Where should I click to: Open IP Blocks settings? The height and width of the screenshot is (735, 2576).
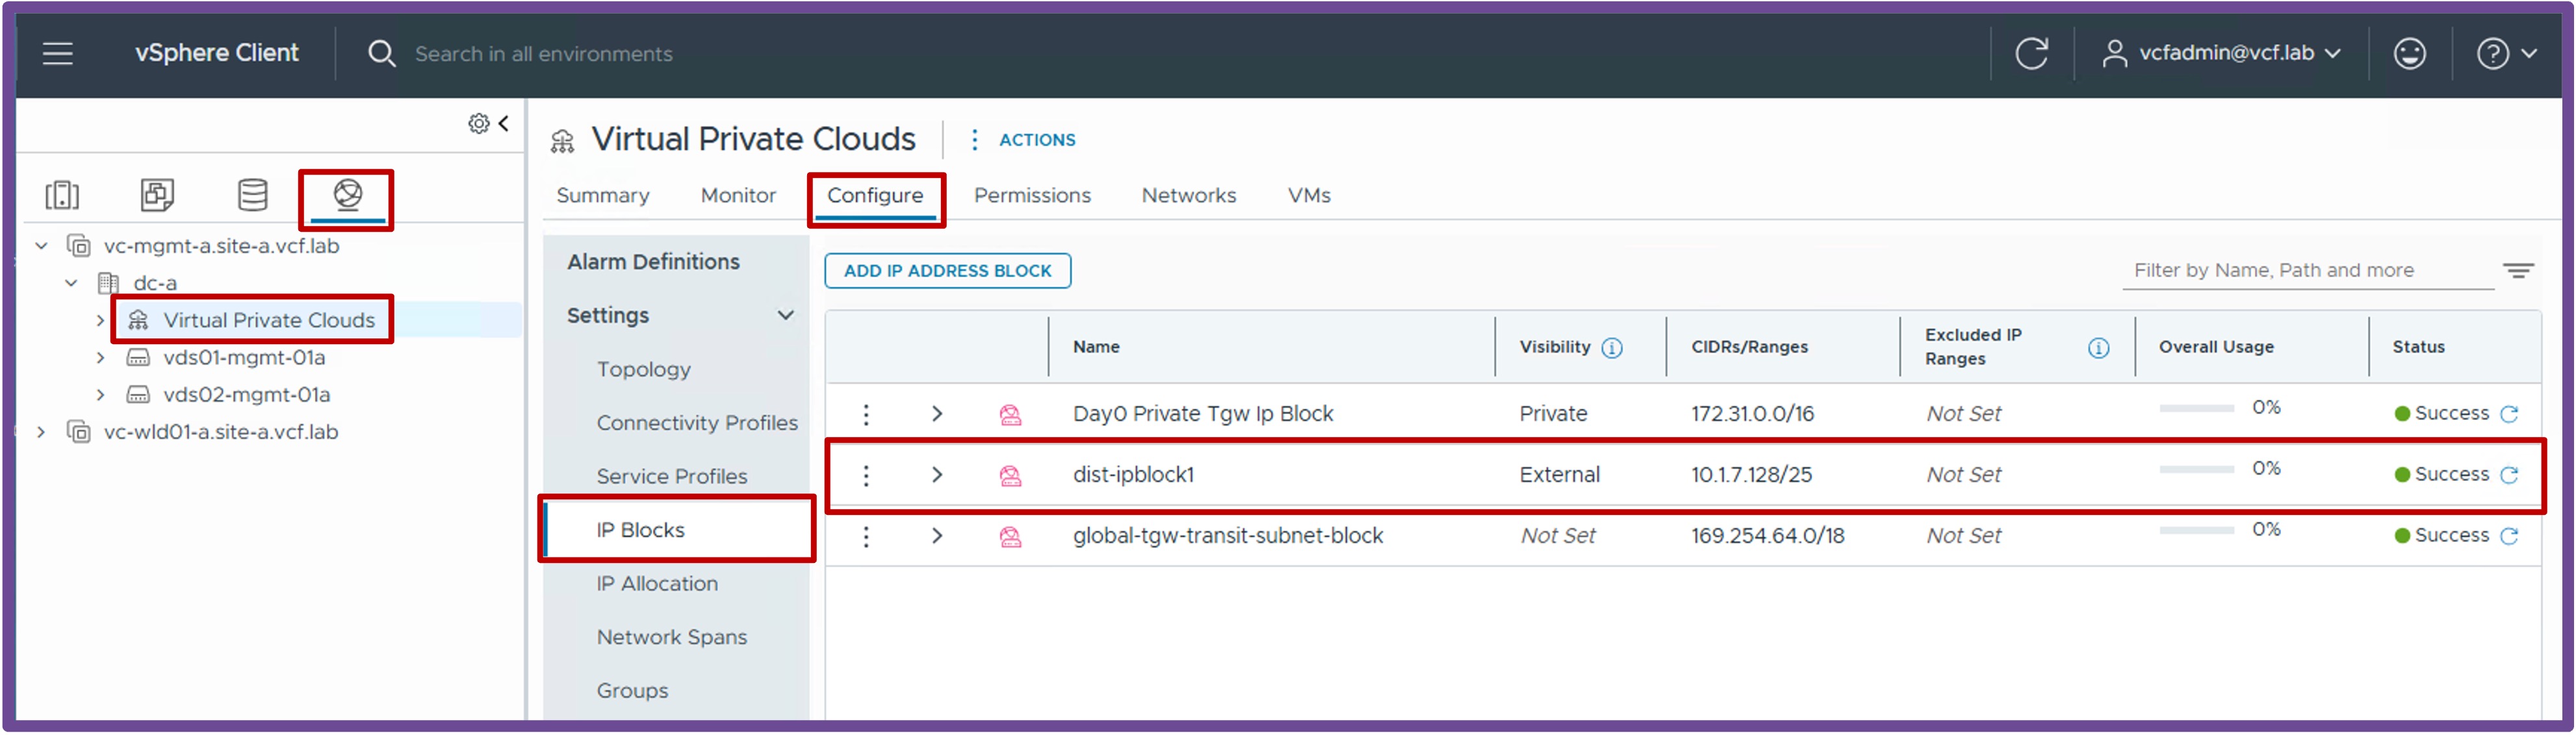(x=640, y=530)
